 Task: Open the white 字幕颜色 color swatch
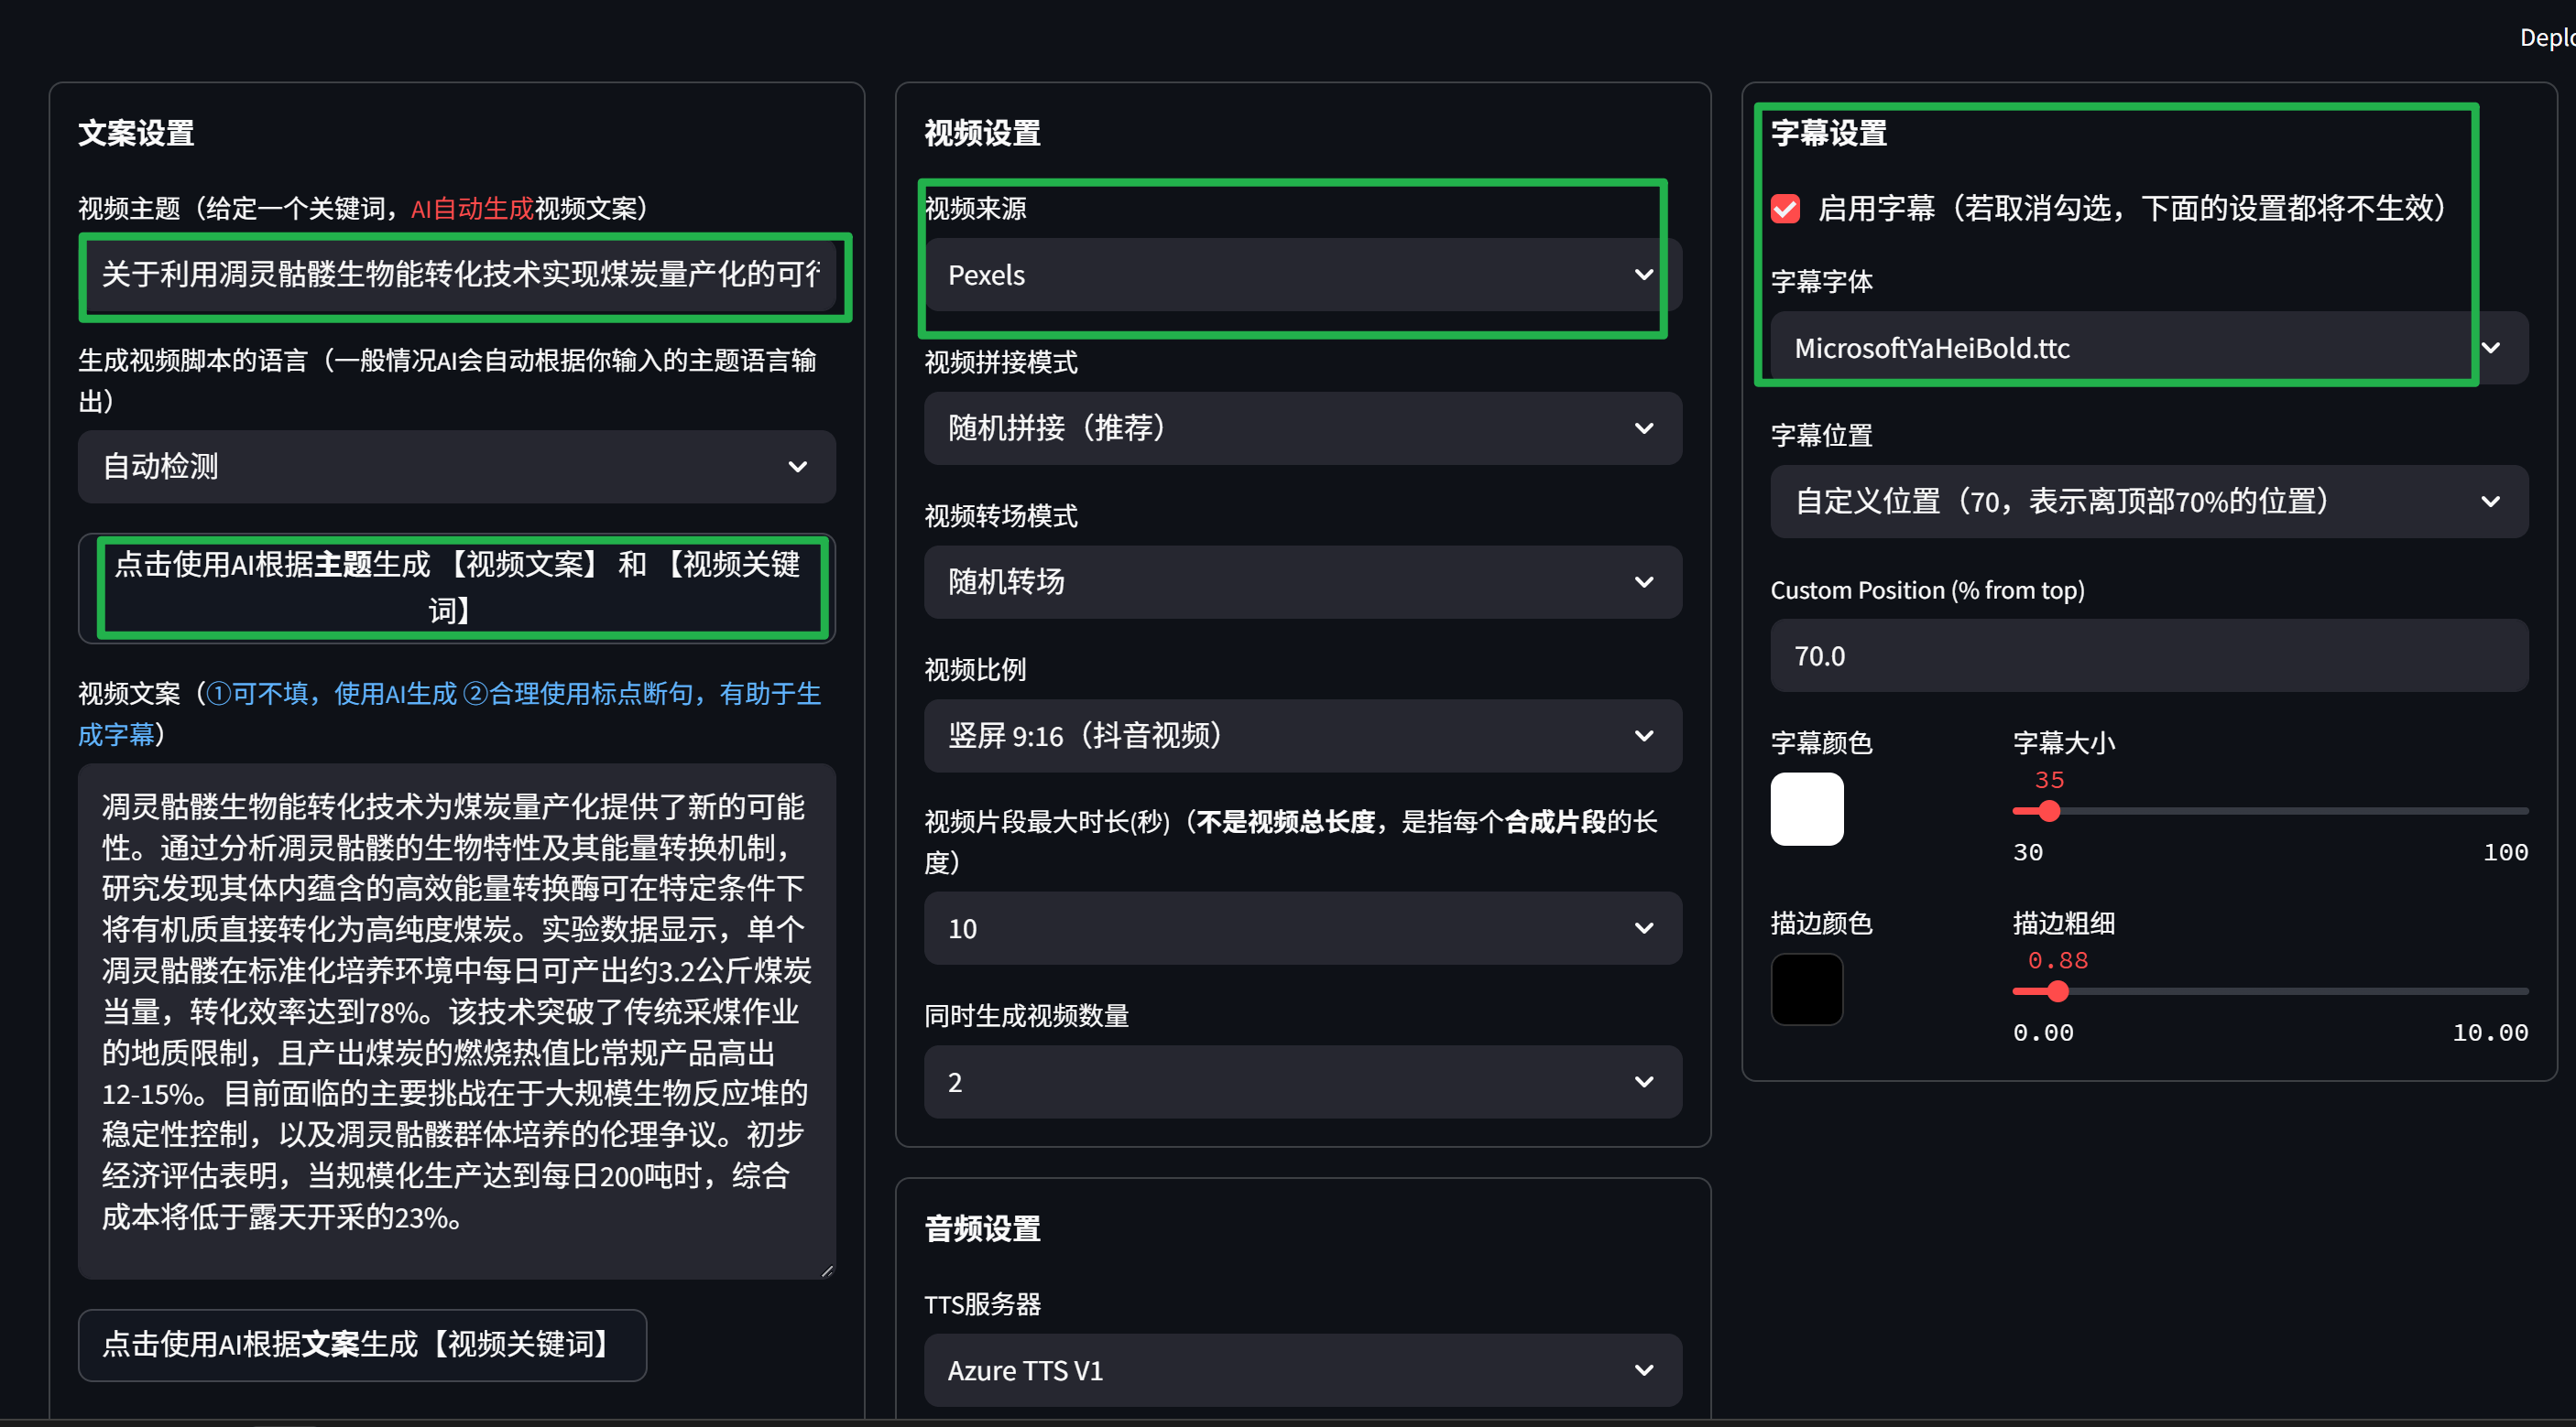(1806, 809)
